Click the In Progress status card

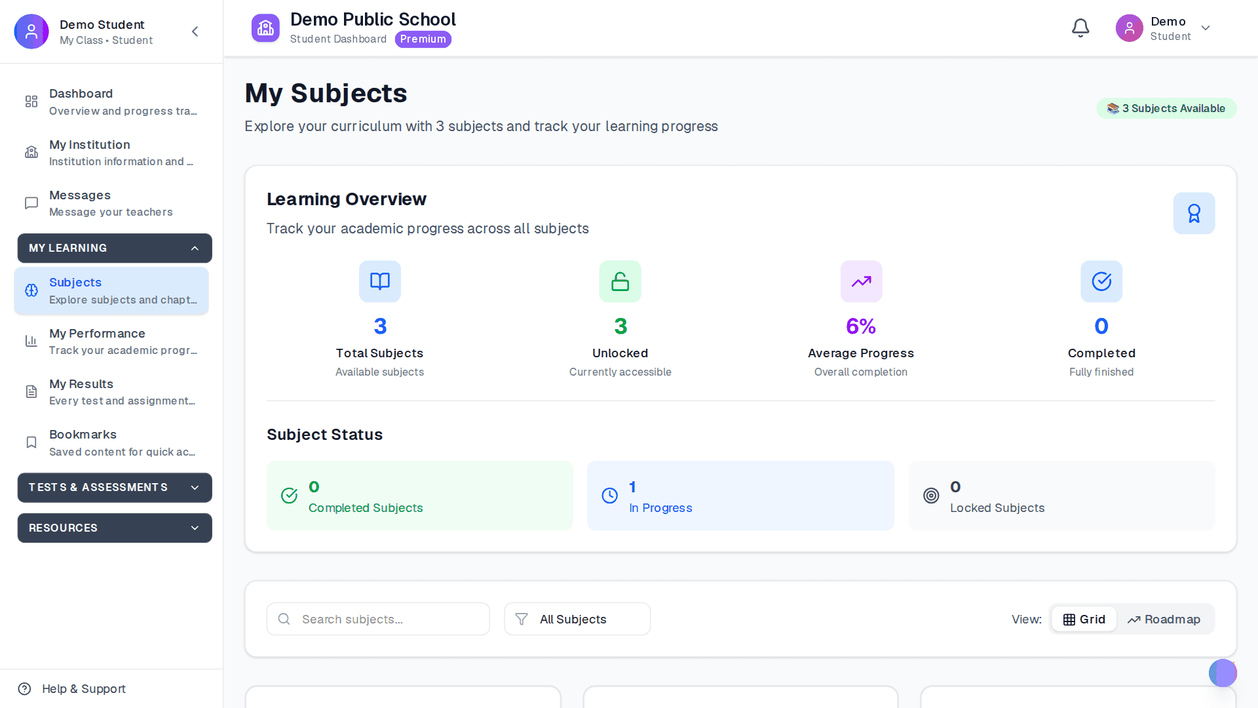coord(740,496)
